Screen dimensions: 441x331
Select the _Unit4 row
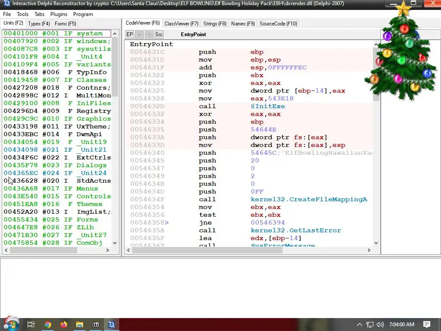click(57, 56)
